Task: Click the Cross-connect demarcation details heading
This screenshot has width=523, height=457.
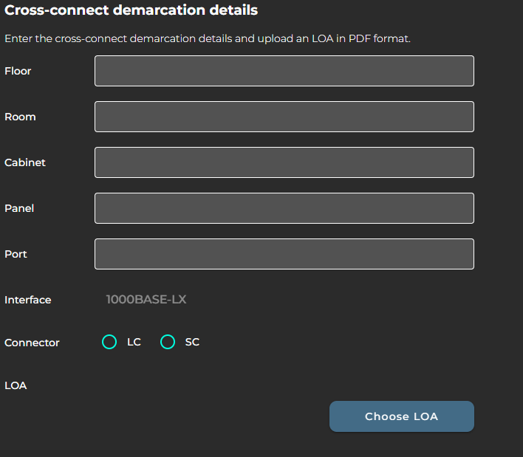Action: (x=131, y=10)
